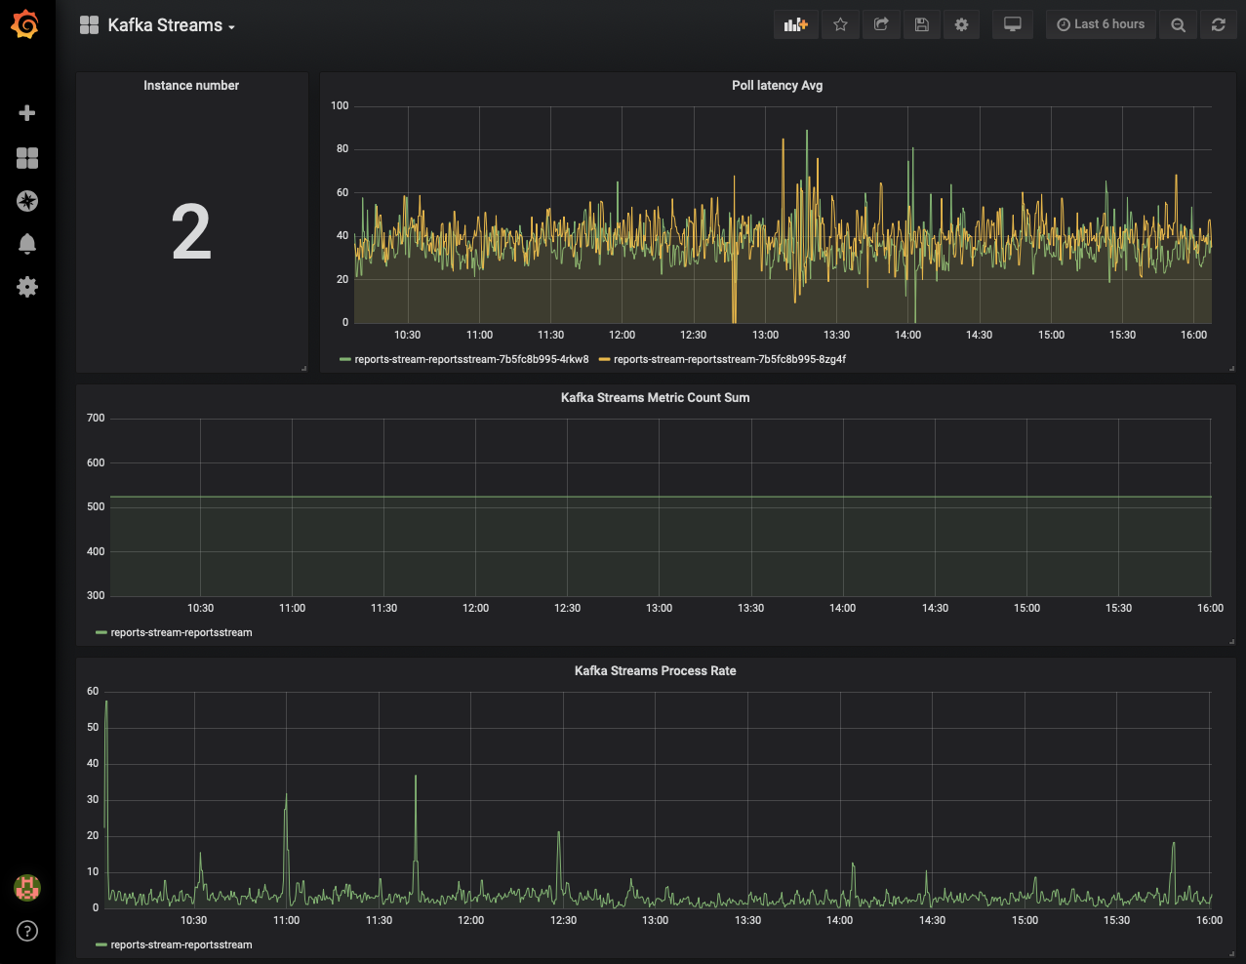Open the Last 6 hours time picker
This screenshot has width=1246, height=964.
[1101, 25]
